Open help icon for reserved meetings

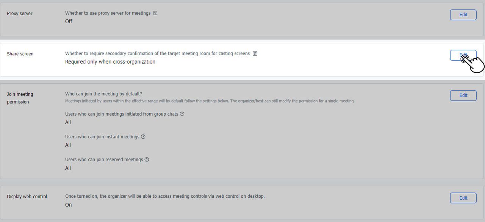(x=147, y=159)
